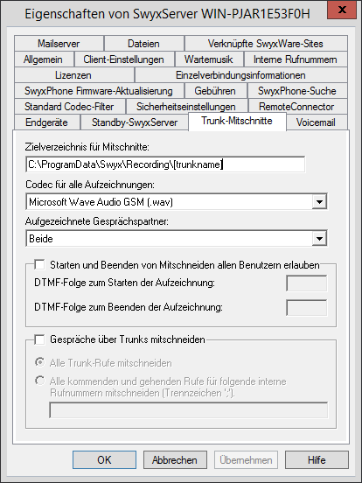Close the SwyxServer properties dialog
362x483 pixels.
(342, 10)
